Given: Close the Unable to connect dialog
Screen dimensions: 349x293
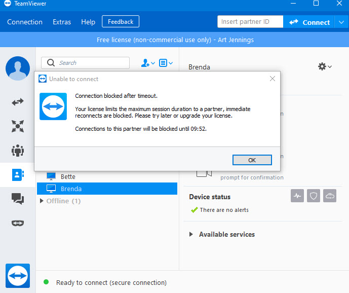Looking at the screenshot, I should (272, 79).
